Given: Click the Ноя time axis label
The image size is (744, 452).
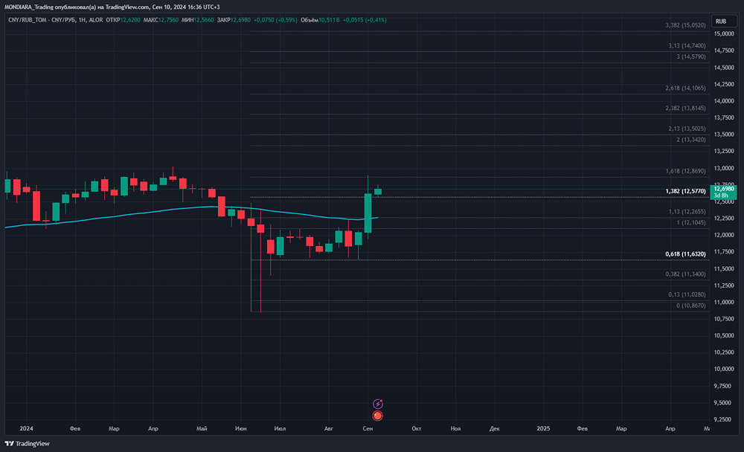Looking at the screenshot, I should tap(455, 428).
